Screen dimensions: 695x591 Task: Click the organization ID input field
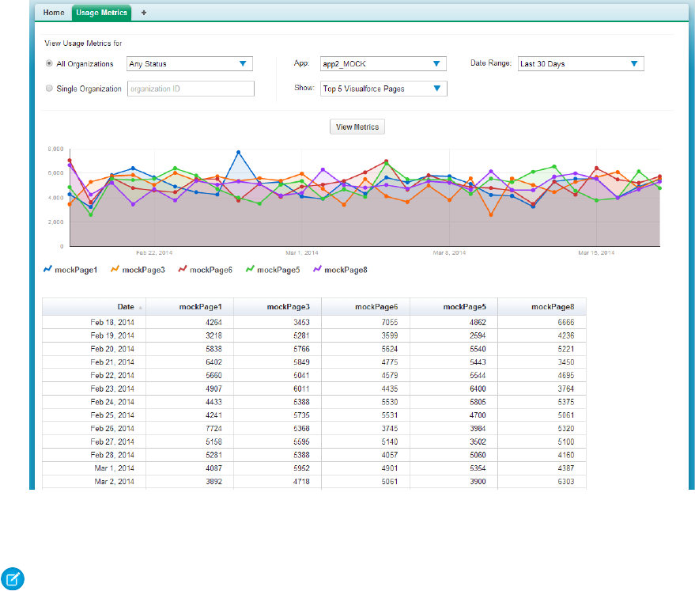(189, 89)
